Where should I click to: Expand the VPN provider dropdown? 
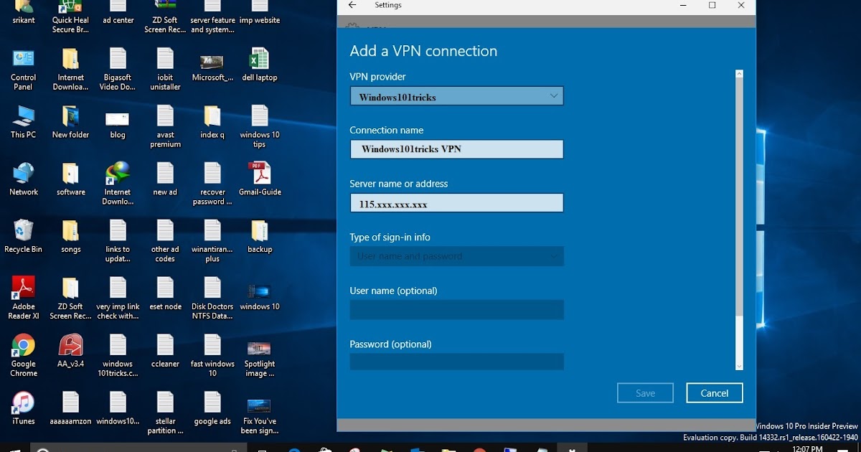456,96
